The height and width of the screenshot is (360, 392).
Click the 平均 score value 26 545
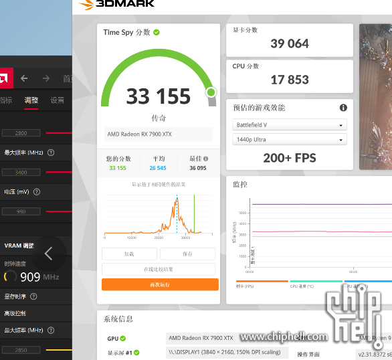158,168
